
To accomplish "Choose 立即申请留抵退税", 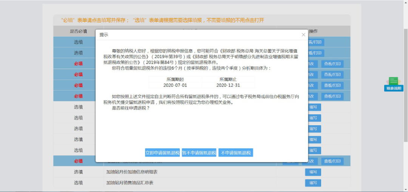I will click(162, 153).
